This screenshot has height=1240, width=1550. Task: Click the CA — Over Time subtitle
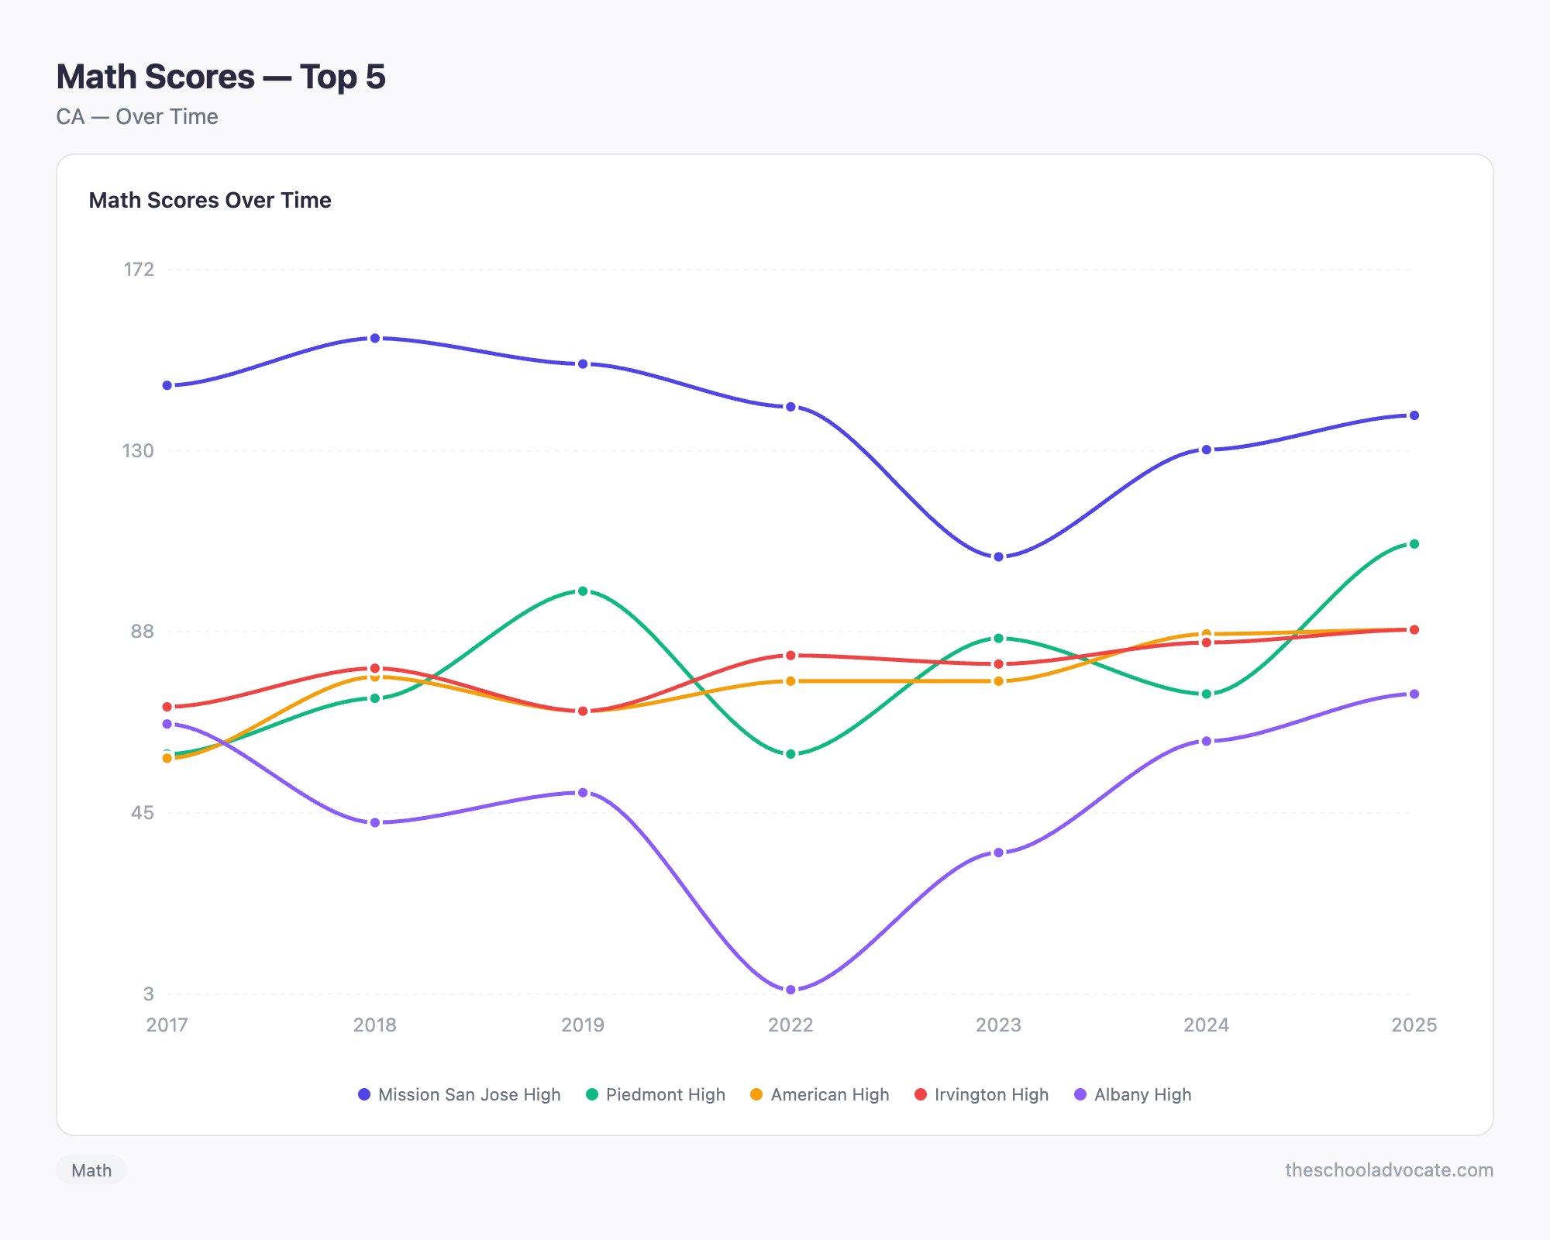[137, 117]
